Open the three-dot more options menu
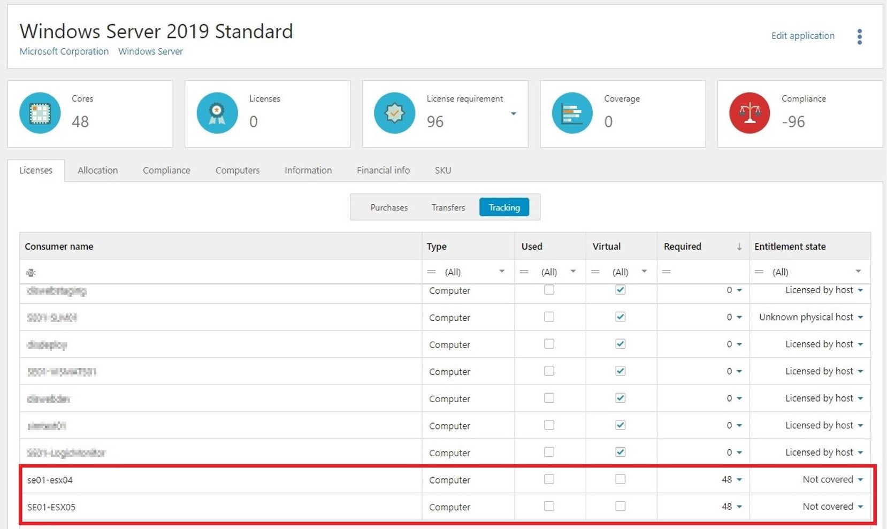Screen dimensions: 887x529 click(860, 36)
